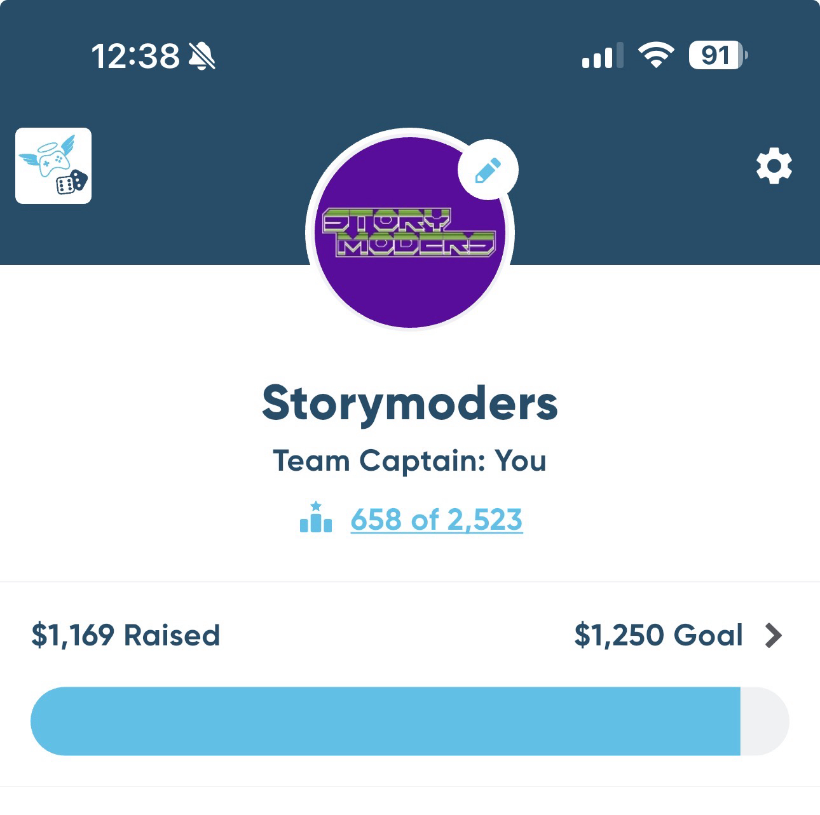This screenshot has width=820, height=815.
Task: Open the 658 of 2,523 ranking link
Action: pos(437,520)
